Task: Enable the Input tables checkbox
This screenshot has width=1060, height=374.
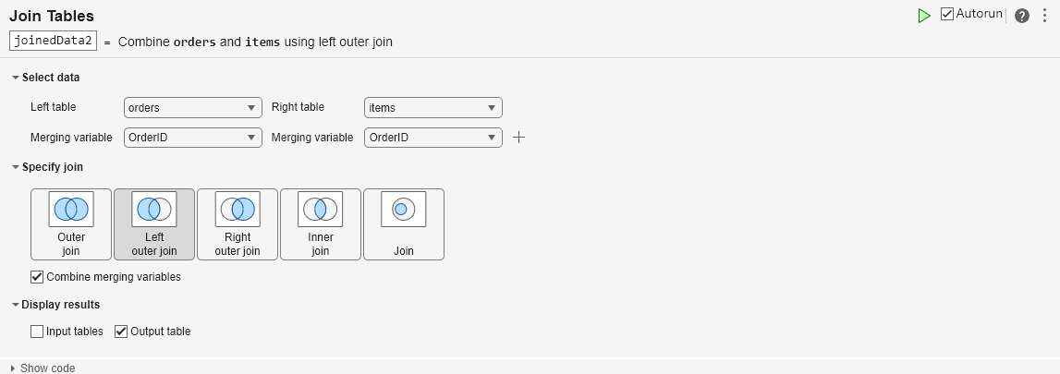Action: [38, 332]
